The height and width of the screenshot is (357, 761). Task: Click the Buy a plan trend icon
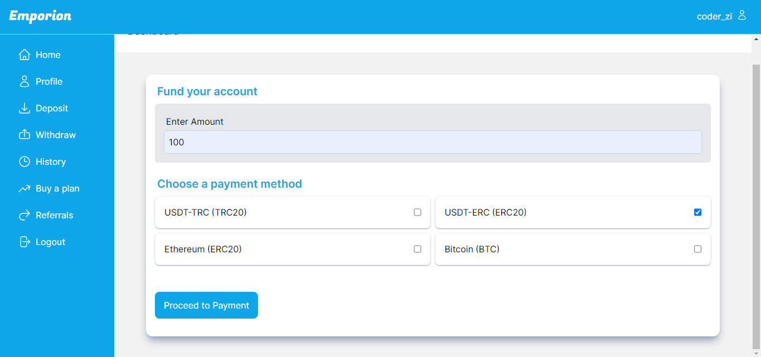point(25,188)
